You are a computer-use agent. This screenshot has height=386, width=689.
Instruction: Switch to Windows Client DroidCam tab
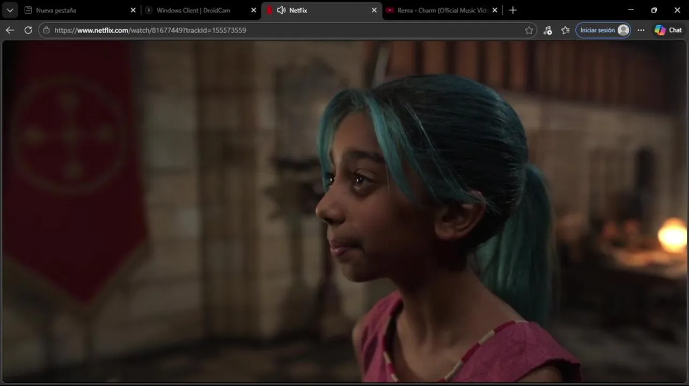tap(201, 10)
